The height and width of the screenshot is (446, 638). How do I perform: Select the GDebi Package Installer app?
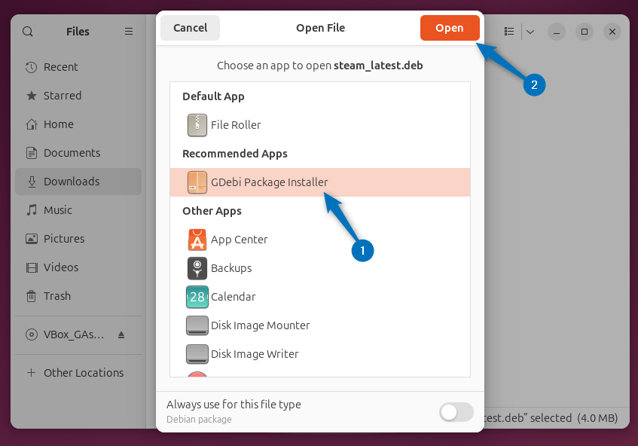(269, 182)
